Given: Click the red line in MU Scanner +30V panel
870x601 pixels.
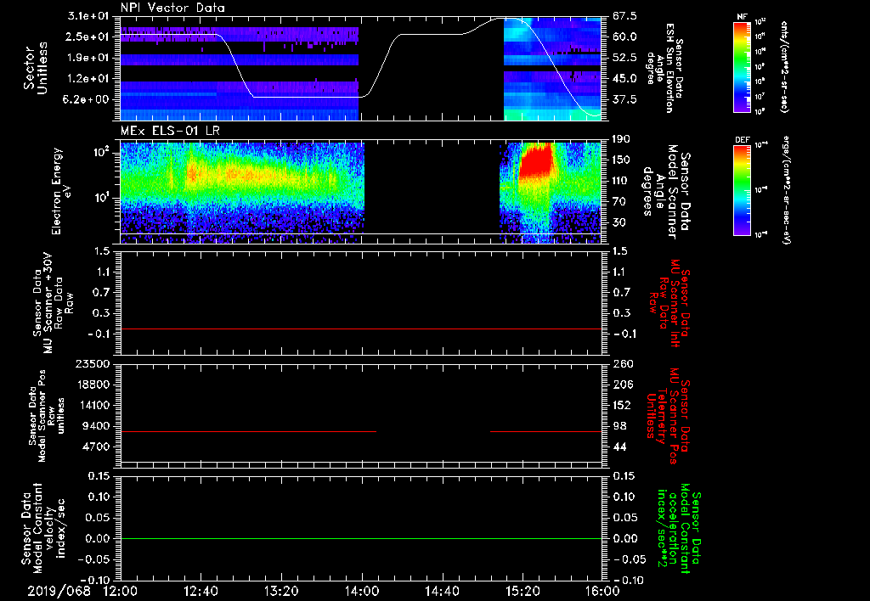Looking at the screenshot, I should pos(360,329).
